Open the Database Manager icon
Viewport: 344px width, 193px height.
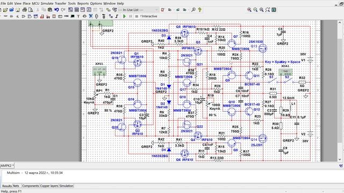tap(114, 10)
